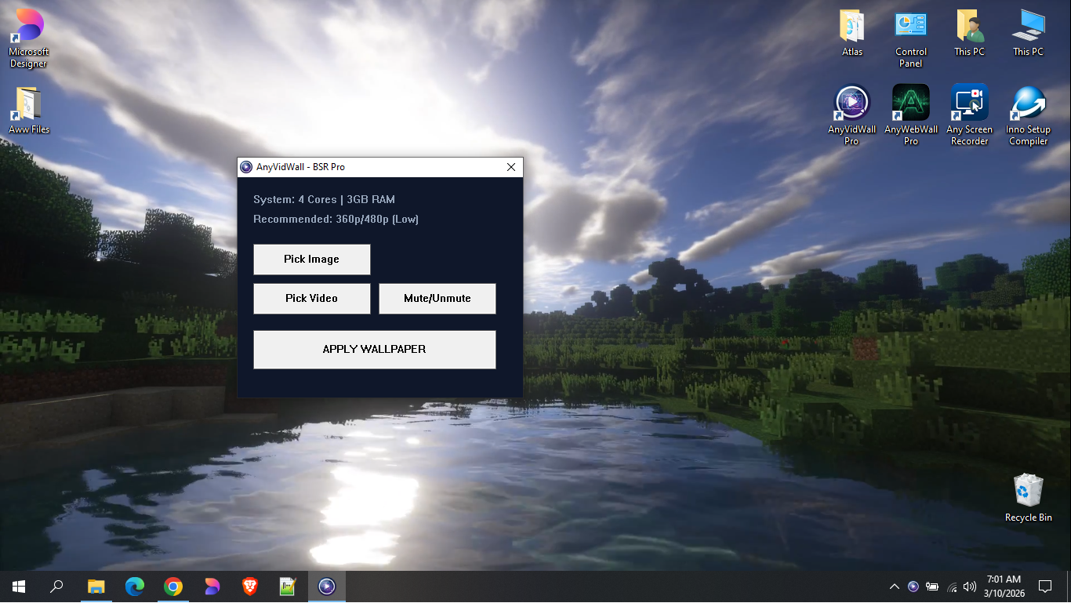Click the APPLY WALLPAPER button
The image size is (1071, 603).
374,349
